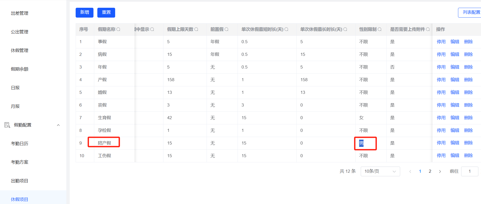Click the 新增 button
Screen dimensions: 481x204
click(84, 12)
